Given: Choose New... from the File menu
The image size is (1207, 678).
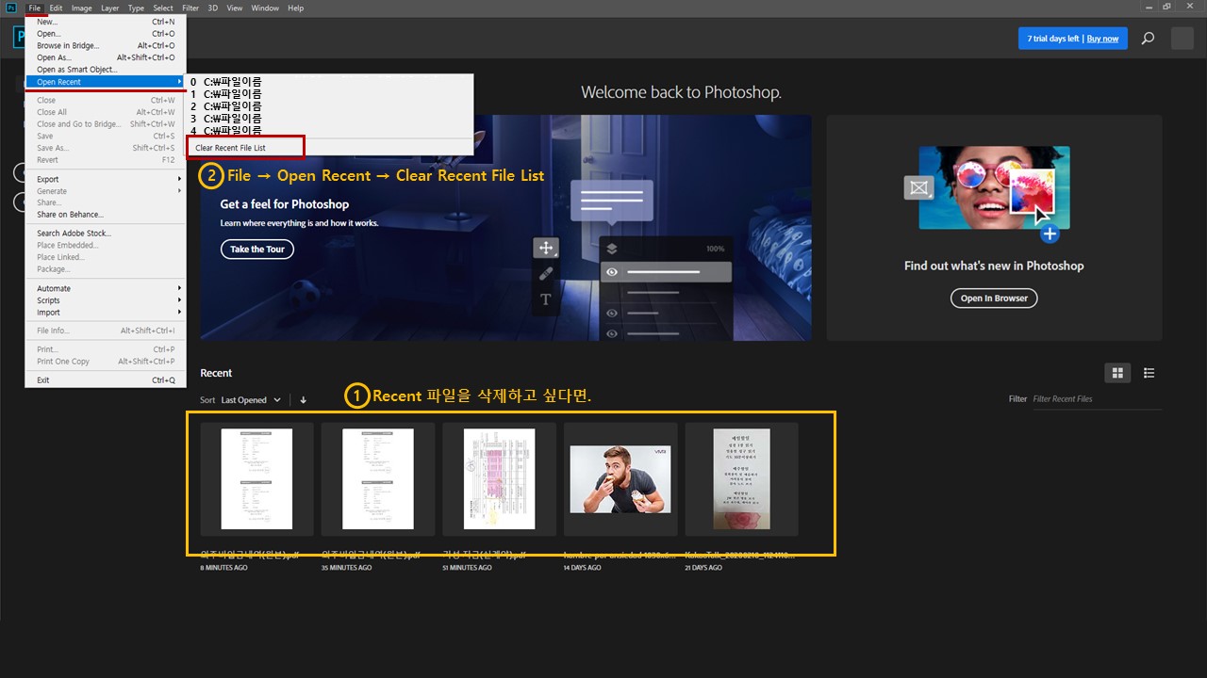Looking at the screenshot, I should point(106,22).
